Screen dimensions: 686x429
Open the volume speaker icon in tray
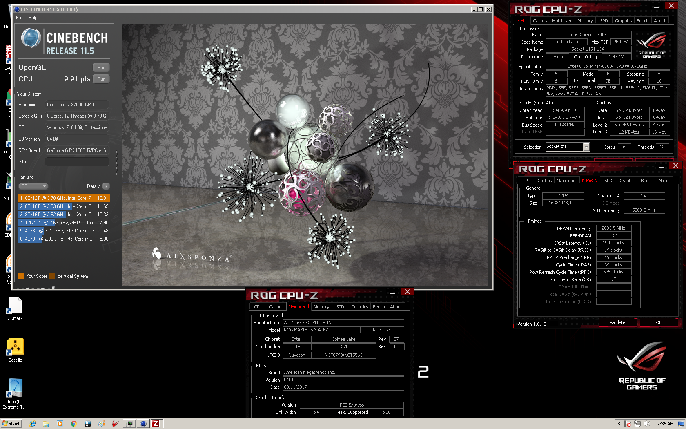pyautogui.click(x=647, y=424)
